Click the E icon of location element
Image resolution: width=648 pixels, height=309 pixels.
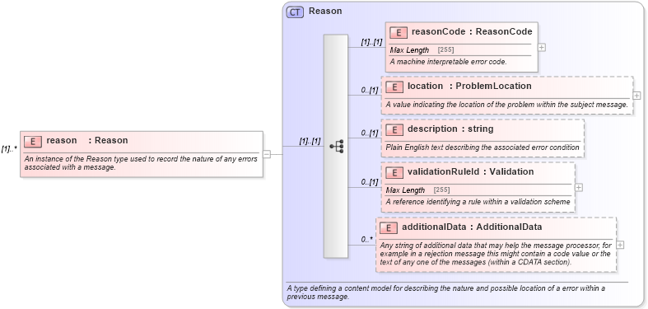tap(394, 87)
